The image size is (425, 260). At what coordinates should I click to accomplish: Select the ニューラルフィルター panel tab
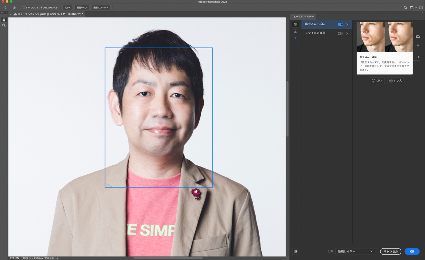(302, 17)
